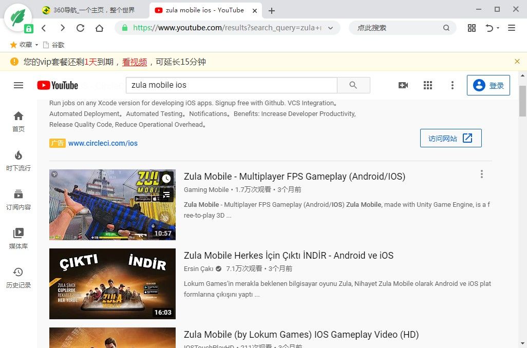Expand dropdown beside undo arrow
527x348 pixels.
coord(498,28)
